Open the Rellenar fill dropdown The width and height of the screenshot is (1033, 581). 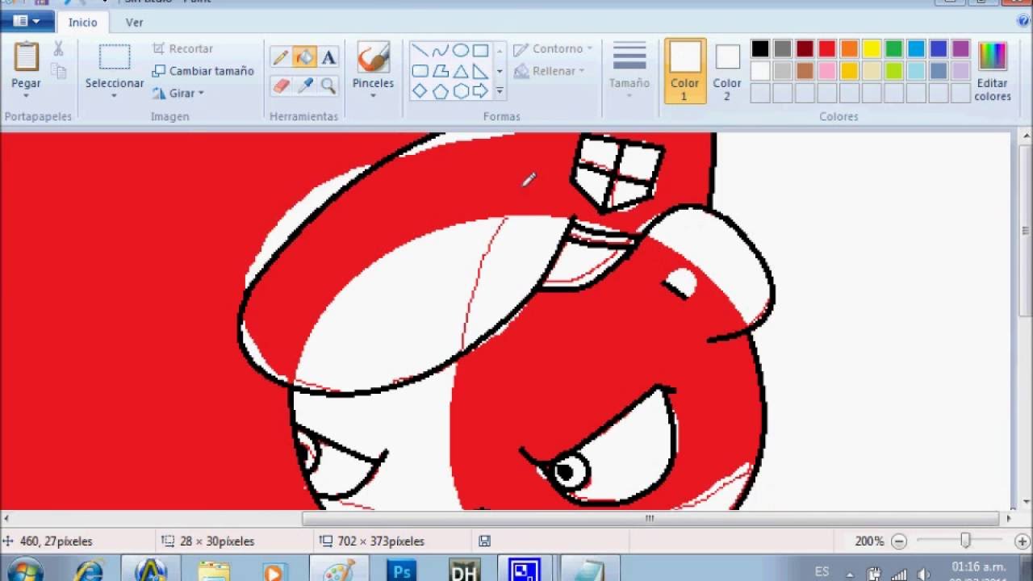click(581, 71)
